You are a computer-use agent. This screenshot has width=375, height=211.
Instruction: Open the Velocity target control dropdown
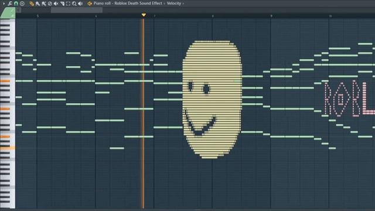point(174,4)
